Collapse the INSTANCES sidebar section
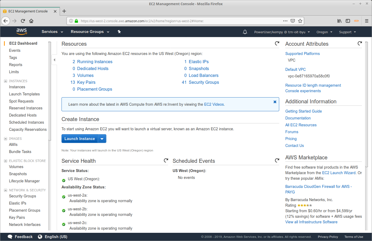This screenshot has width=372, height=241. pos(6,81)
